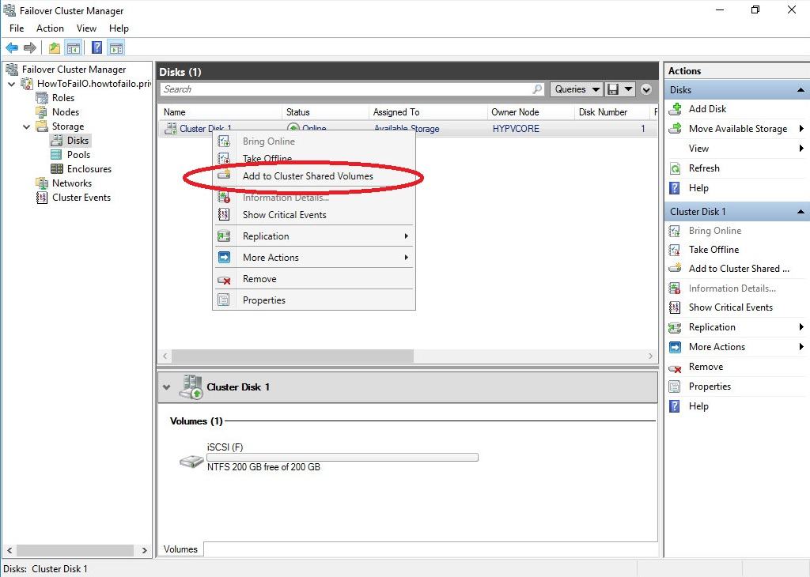
Task: Open Replication submenu in context menu
Action: tap(314, 236)
